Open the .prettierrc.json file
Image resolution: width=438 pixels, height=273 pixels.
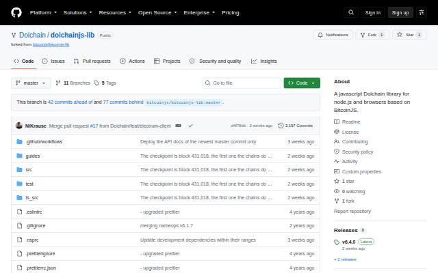click(41, 268)
